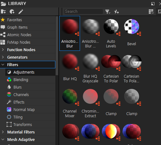Click the category list vertical scrollbar
Screen dimensions: 161x145
click(x=57, y=46)
